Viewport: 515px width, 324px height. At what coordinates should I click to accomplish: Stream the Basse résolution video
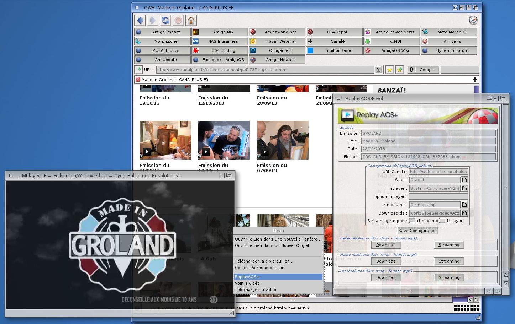coord(449,245)
